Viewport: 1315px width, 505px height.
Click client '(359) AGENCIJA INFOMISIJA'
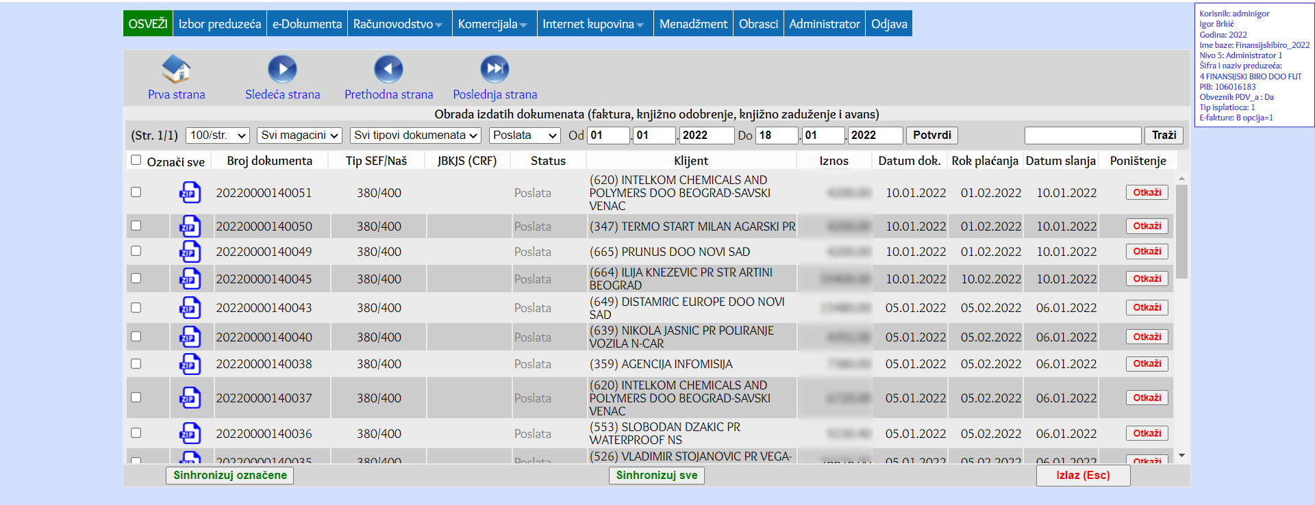[660, 364]
